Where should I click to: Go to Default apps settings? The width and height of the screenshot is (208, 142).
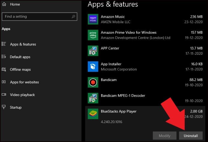click(20, 57)
